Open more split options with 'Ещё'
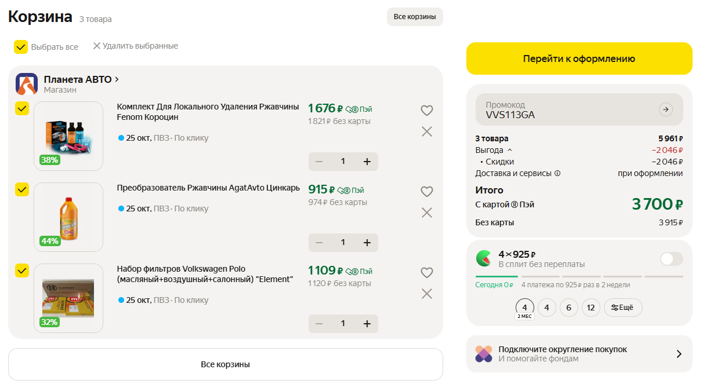Viewport: 703px width, 384px height. click(x=623, y=308)
